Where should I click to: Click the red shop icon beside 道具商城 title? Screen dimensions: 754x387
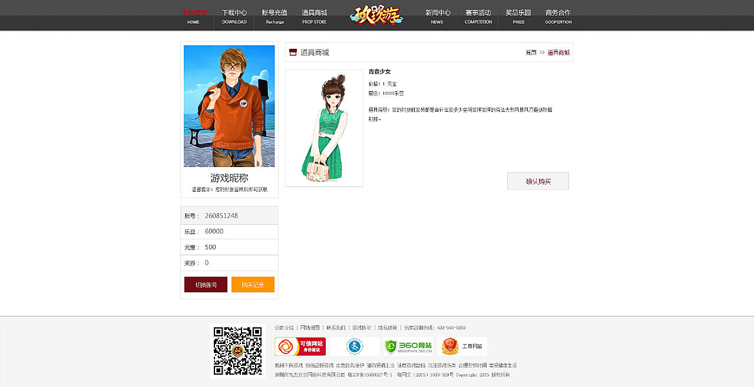coord(293,52)
